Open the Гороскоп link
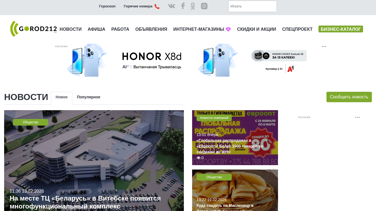 click(x=107, y=6)
